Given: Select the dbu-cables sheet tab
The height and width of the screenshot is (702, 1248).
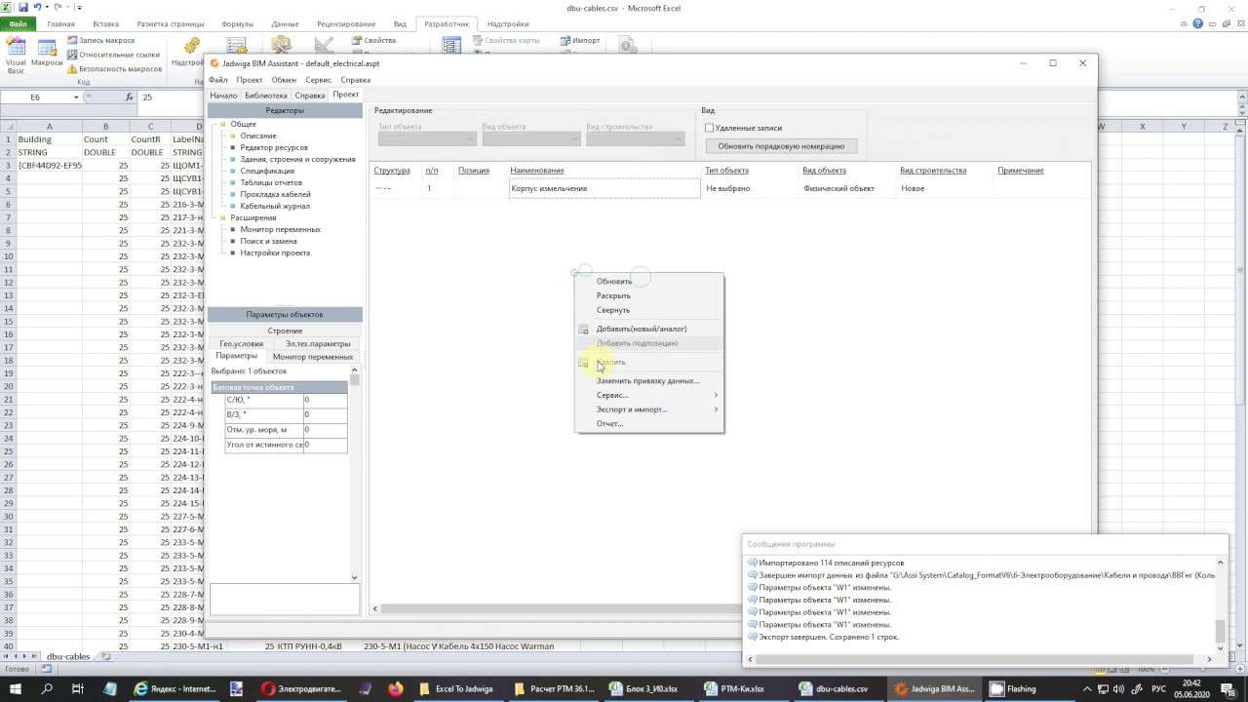Looking at the screenshot, I should click(x=68, y=657).
